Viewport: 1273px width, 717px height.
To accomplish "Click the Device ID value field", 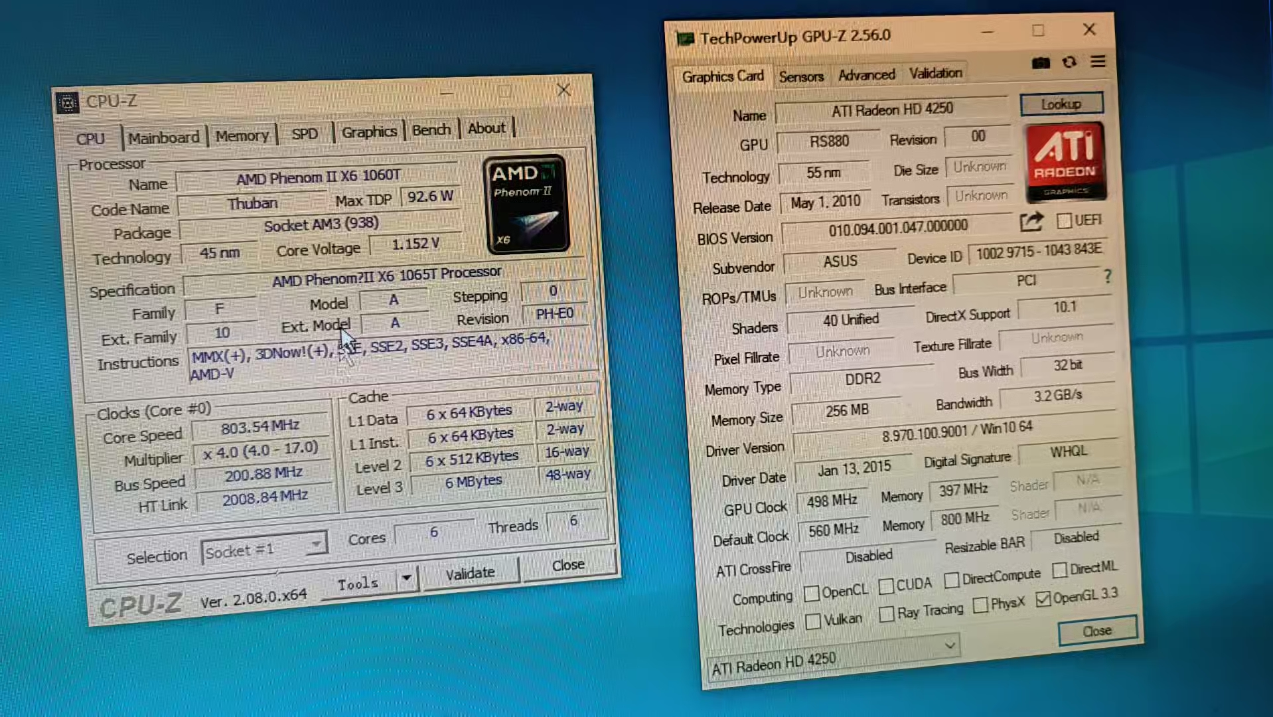I will [x=1038, y=251].
